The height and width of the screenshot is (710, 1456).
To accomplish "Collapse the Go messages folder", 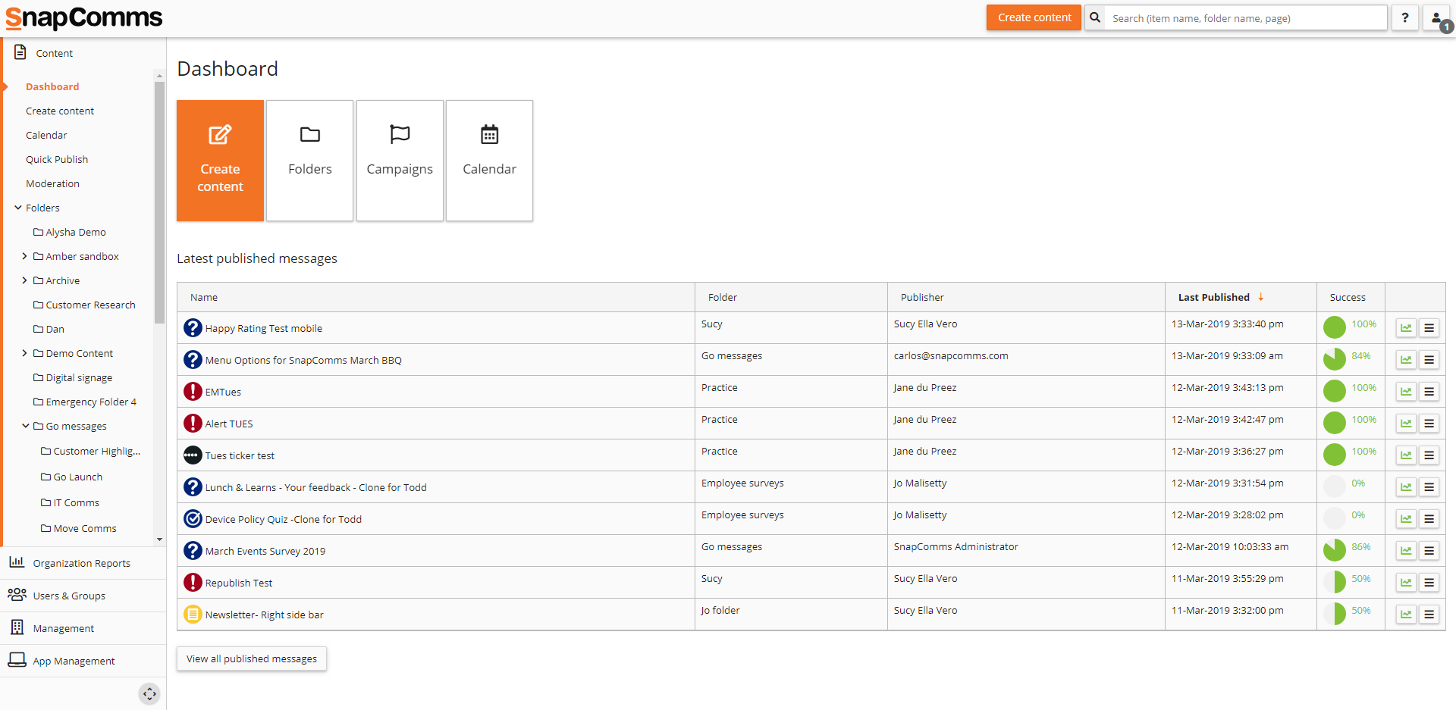I will (x=25, y=426).
